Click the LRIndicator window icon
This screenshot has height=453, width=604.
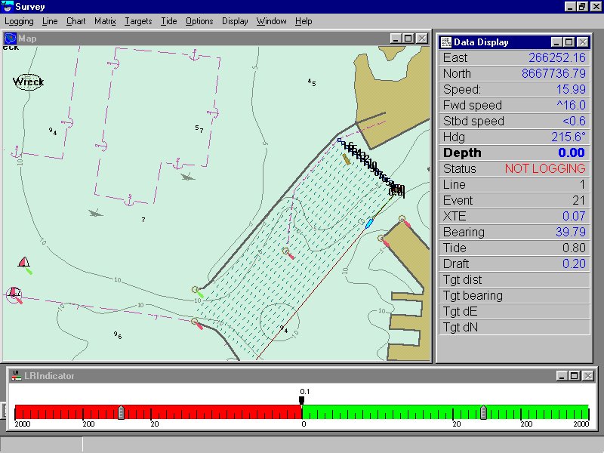point(15,375)
